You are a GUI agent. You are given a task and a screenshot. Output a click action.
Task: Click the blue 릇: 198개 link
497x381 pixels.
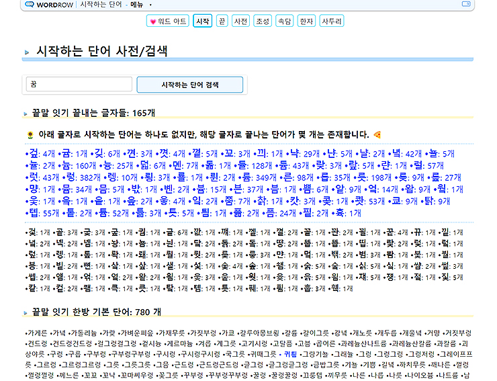(375, 177)
